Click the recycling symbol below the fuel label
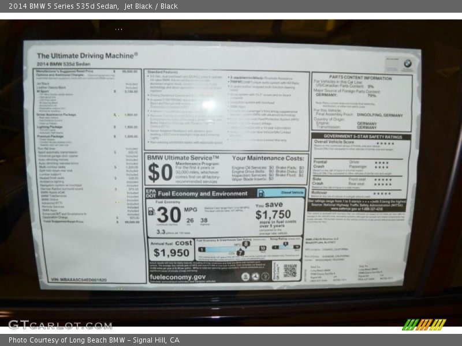The height and width of the screenshot is (346, 462). pyautogui.click(x=247, y=276)
